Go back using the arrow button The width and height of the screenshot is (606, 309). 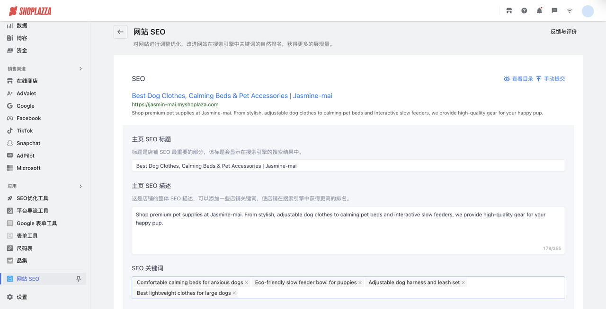120,32
